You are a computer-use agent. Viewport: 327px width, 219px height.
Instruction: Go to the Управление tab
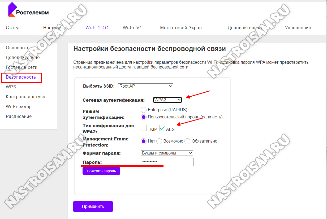click(298, 28)
